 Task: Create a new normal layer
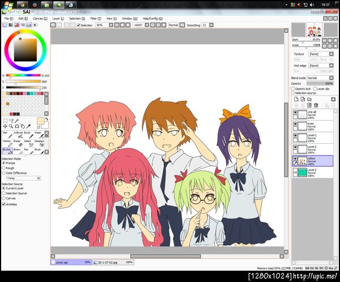pos(296,99)
